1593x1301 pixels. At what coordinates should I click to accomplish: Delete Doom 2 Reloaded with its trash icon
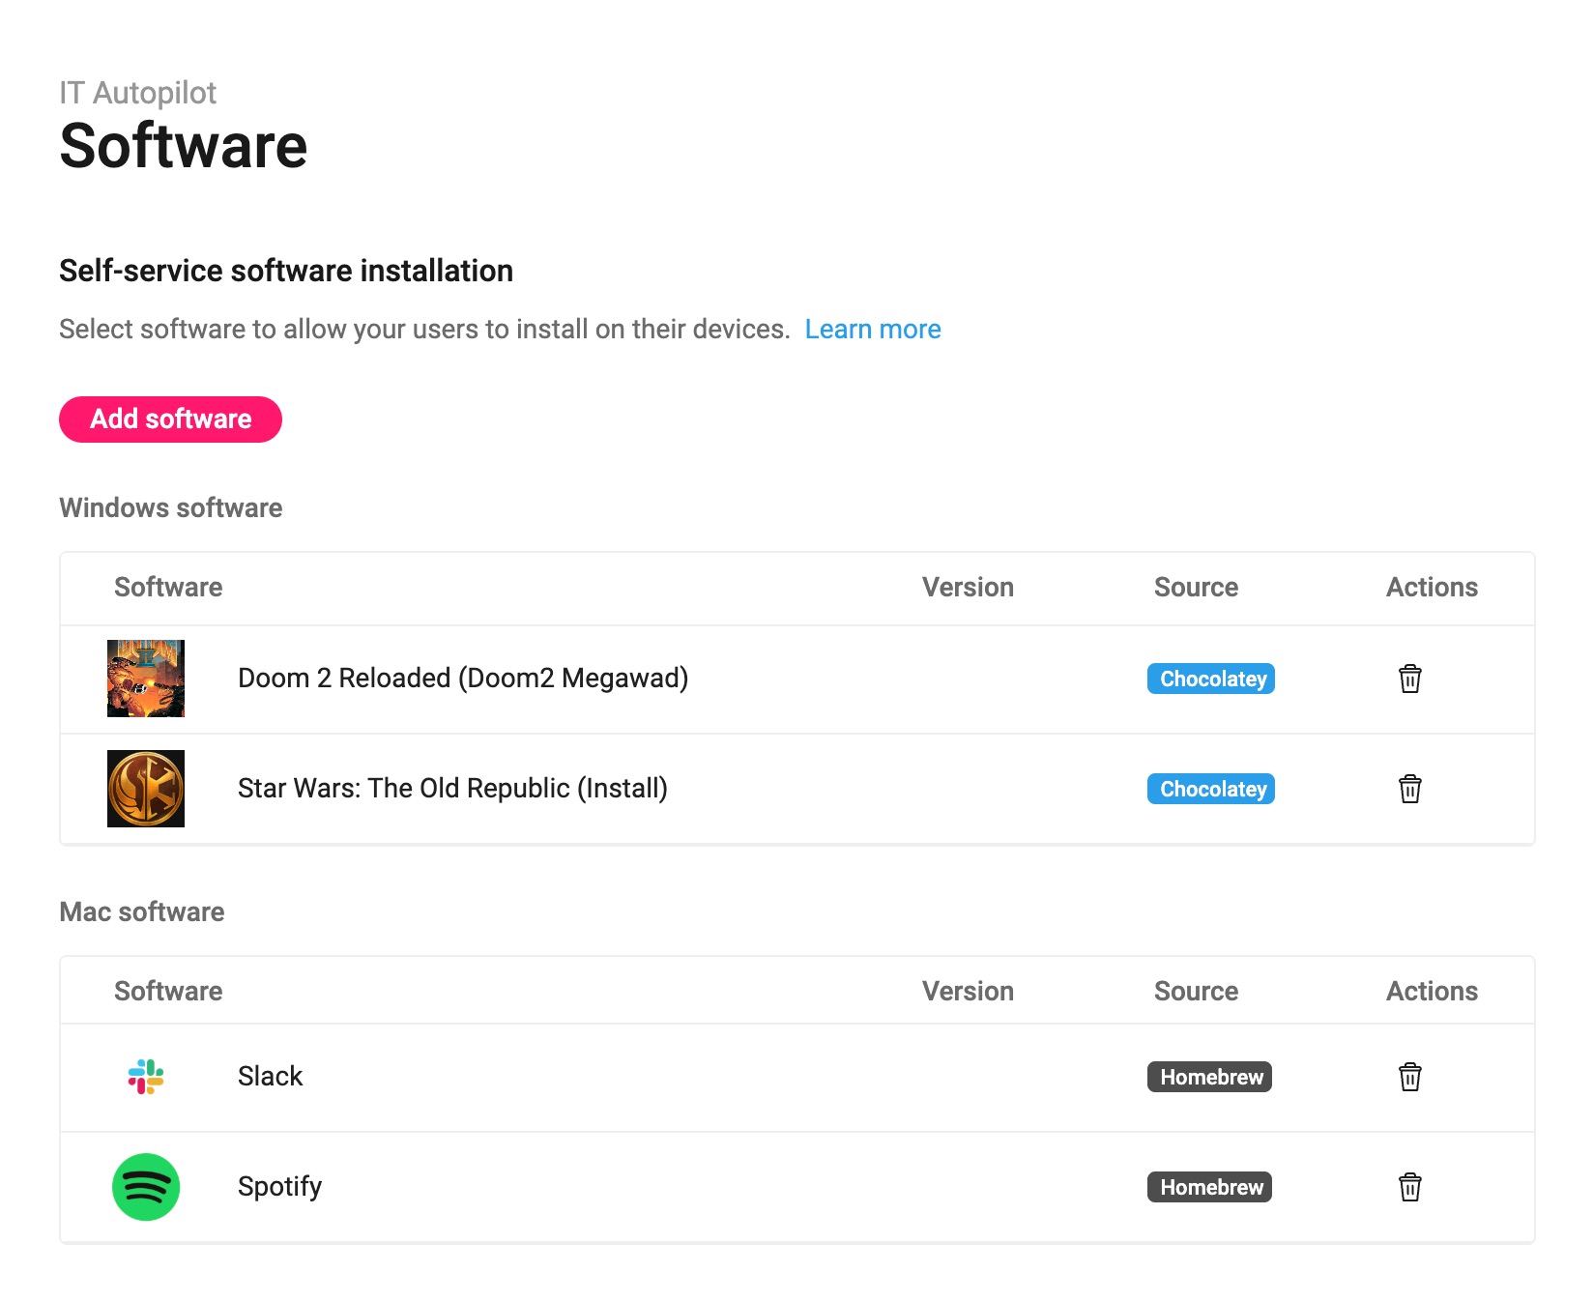tap(1410, 679)
